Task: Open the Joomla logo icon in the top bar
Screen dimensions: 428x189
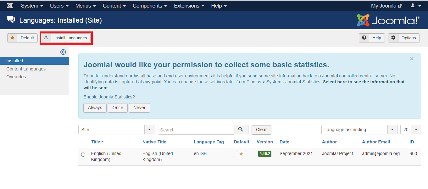Action: (x=10, y=6)
